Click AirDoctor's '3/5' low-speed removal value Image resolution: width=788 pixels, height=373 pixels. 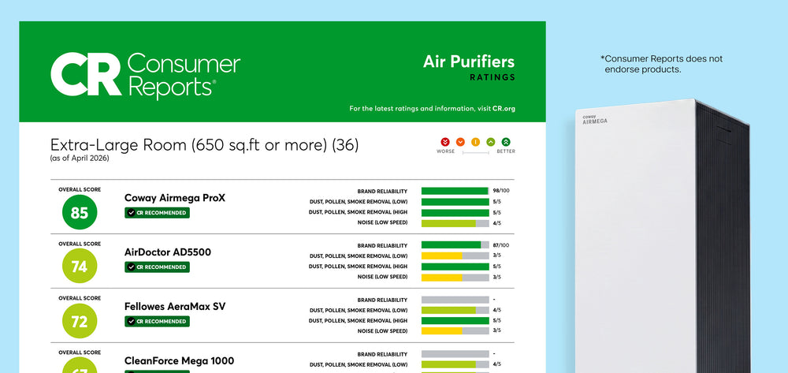click(497, 256)
